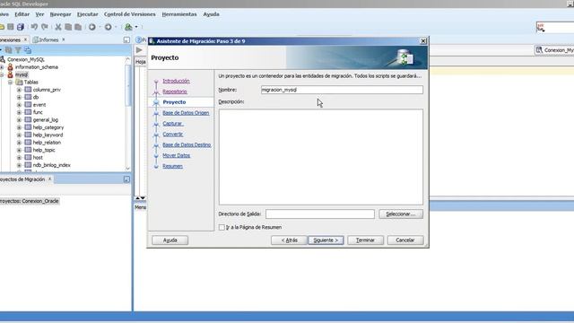Screen dimensions: 574x323
Task: Go to Base de Datos Destino step
Action: tap(187, 144)
